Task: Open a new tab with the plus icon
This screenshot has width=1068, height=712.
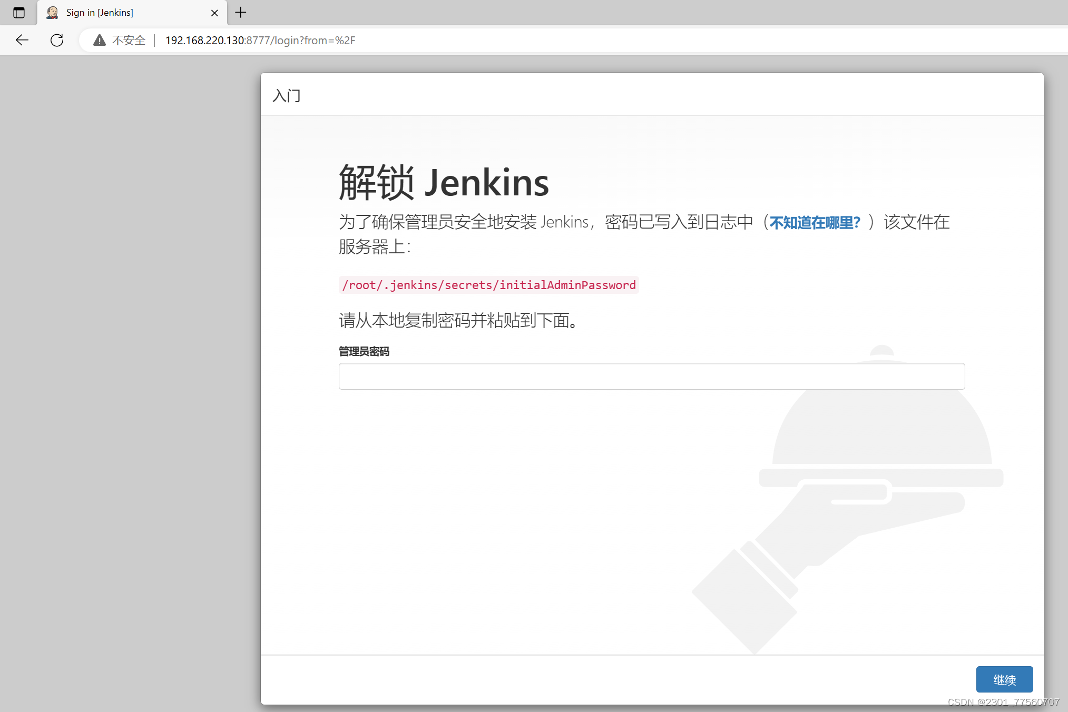Action: click(x=241, y=12)
